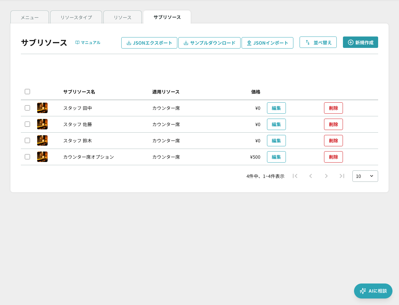Open the thumbnail image for スタッフ 鈴木
The image size is (399, 305).
[x=42, y=140]
